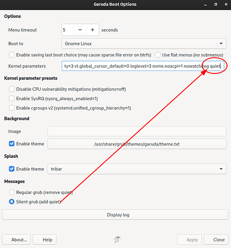Image resolution: width=231 pixels, height=248 pixels.
Task: Click the garuda theme.txt path button
Action: (x=137, y=144)
